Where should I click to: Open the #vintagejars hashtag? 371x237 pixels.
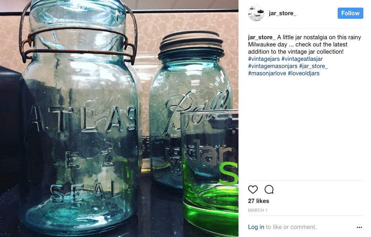pos(264,59)
